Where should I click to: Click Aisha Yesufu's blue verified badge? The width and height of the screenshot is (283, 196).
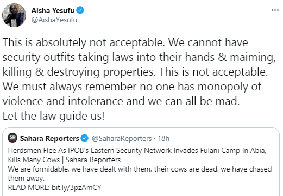point(80,10)
